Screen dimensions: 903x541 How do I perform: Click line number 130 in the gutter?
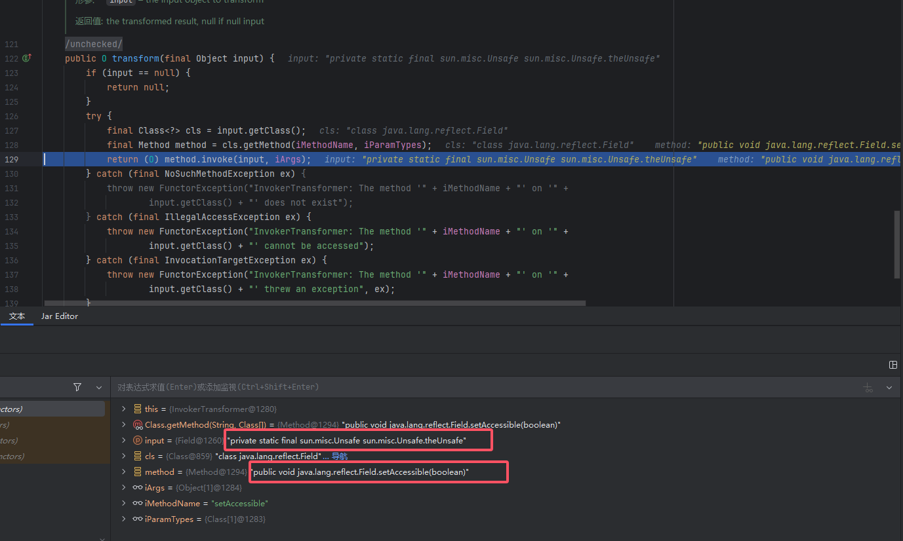(11, 174)
